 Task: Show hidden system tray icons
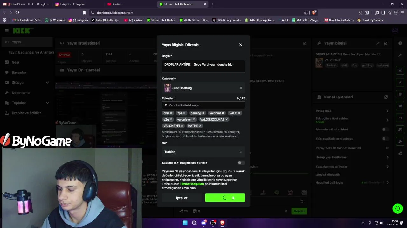363,223
